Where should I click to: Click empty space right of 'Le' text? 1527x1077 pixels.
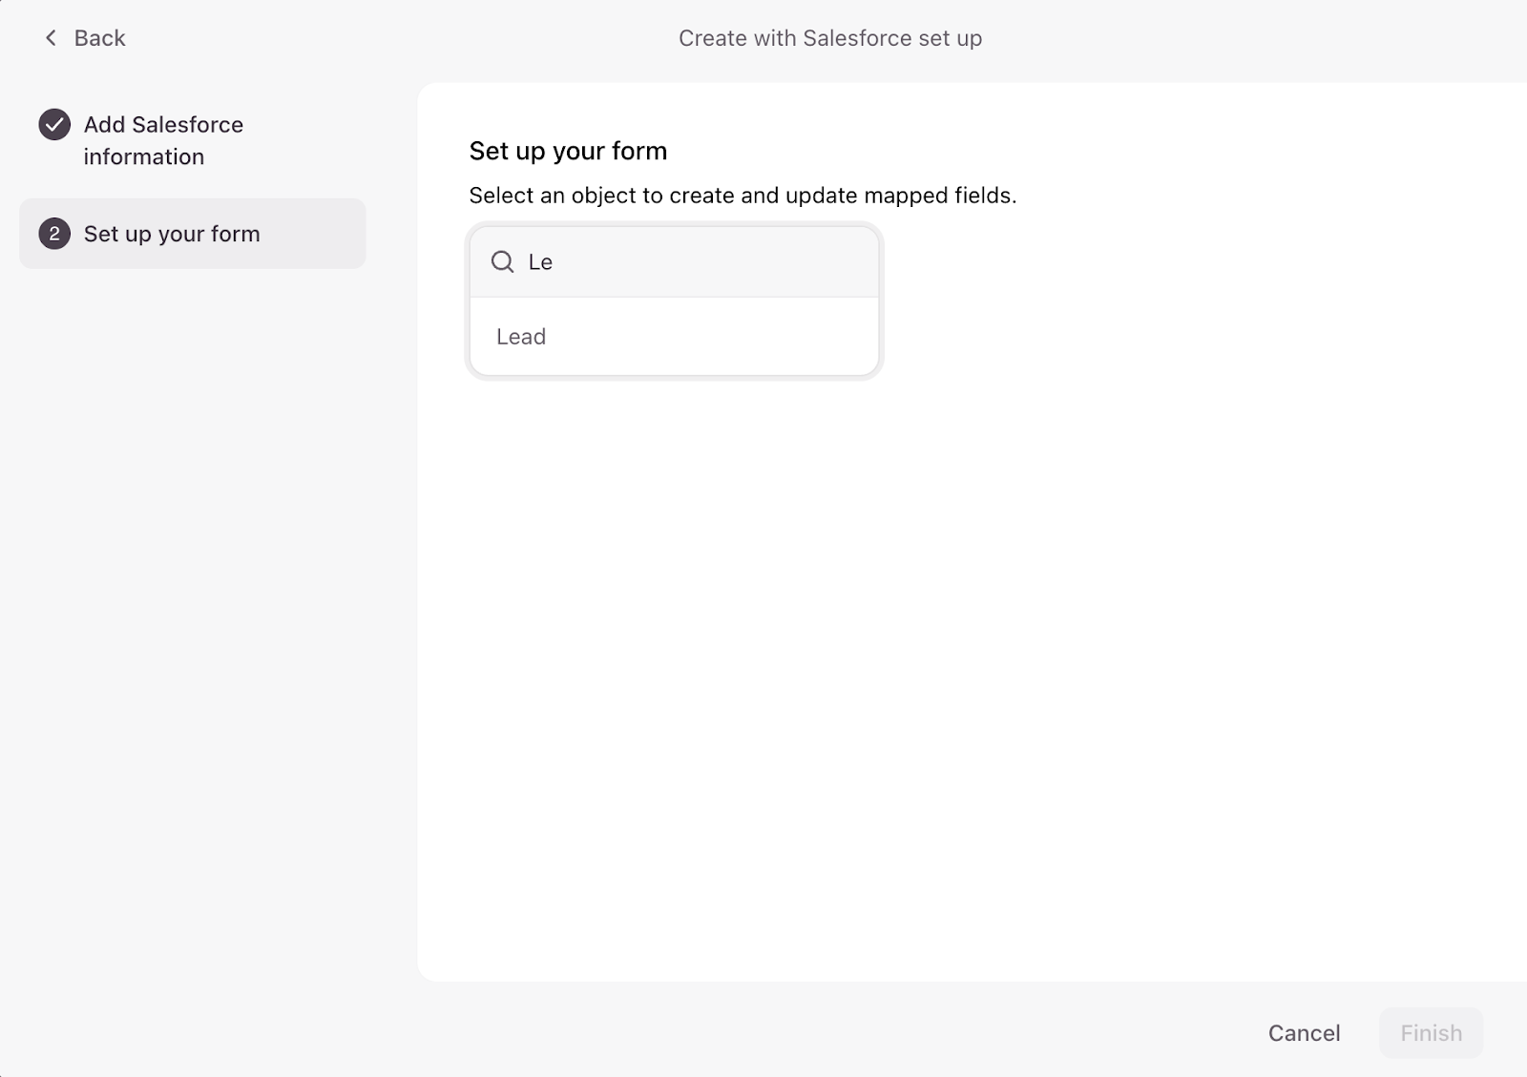click(x=725, y=262)
